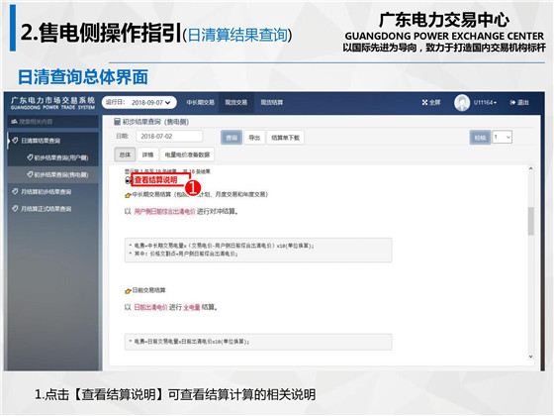Image resolution: width=554 pixels, height=416 pixels.
Task: Open the 现货结算 menu
Action: click(x=272, y=103)
